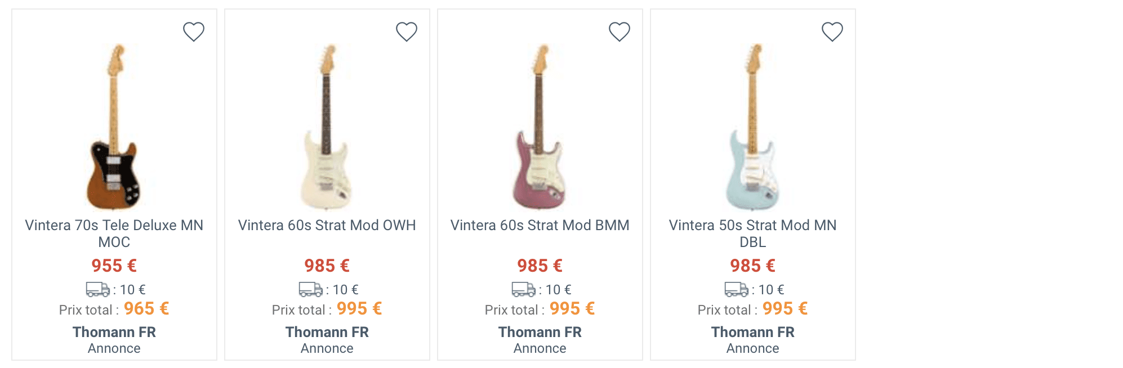Click Thomann FR seller under 965 € total
This screenshot has width=1123, height=368.
[114, 332]
